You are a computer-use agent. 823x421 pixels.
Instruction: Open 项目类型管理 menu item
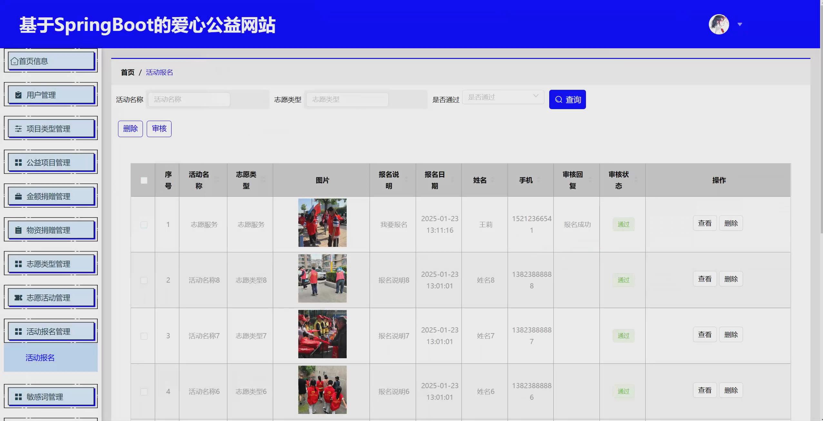pos(51,128)
